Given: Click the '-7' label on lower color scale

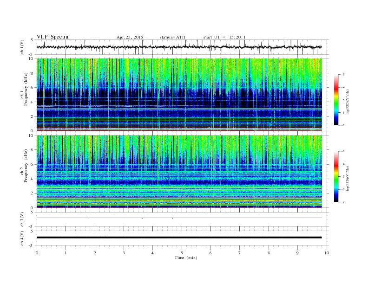Looking at the screenshot, I should coord(342,202).
